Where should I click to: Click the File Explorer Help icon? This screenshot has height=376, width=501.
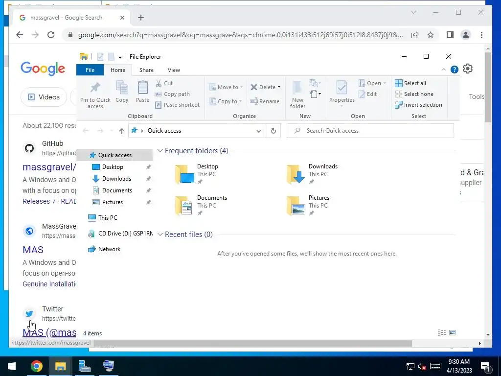click(455, 70)
